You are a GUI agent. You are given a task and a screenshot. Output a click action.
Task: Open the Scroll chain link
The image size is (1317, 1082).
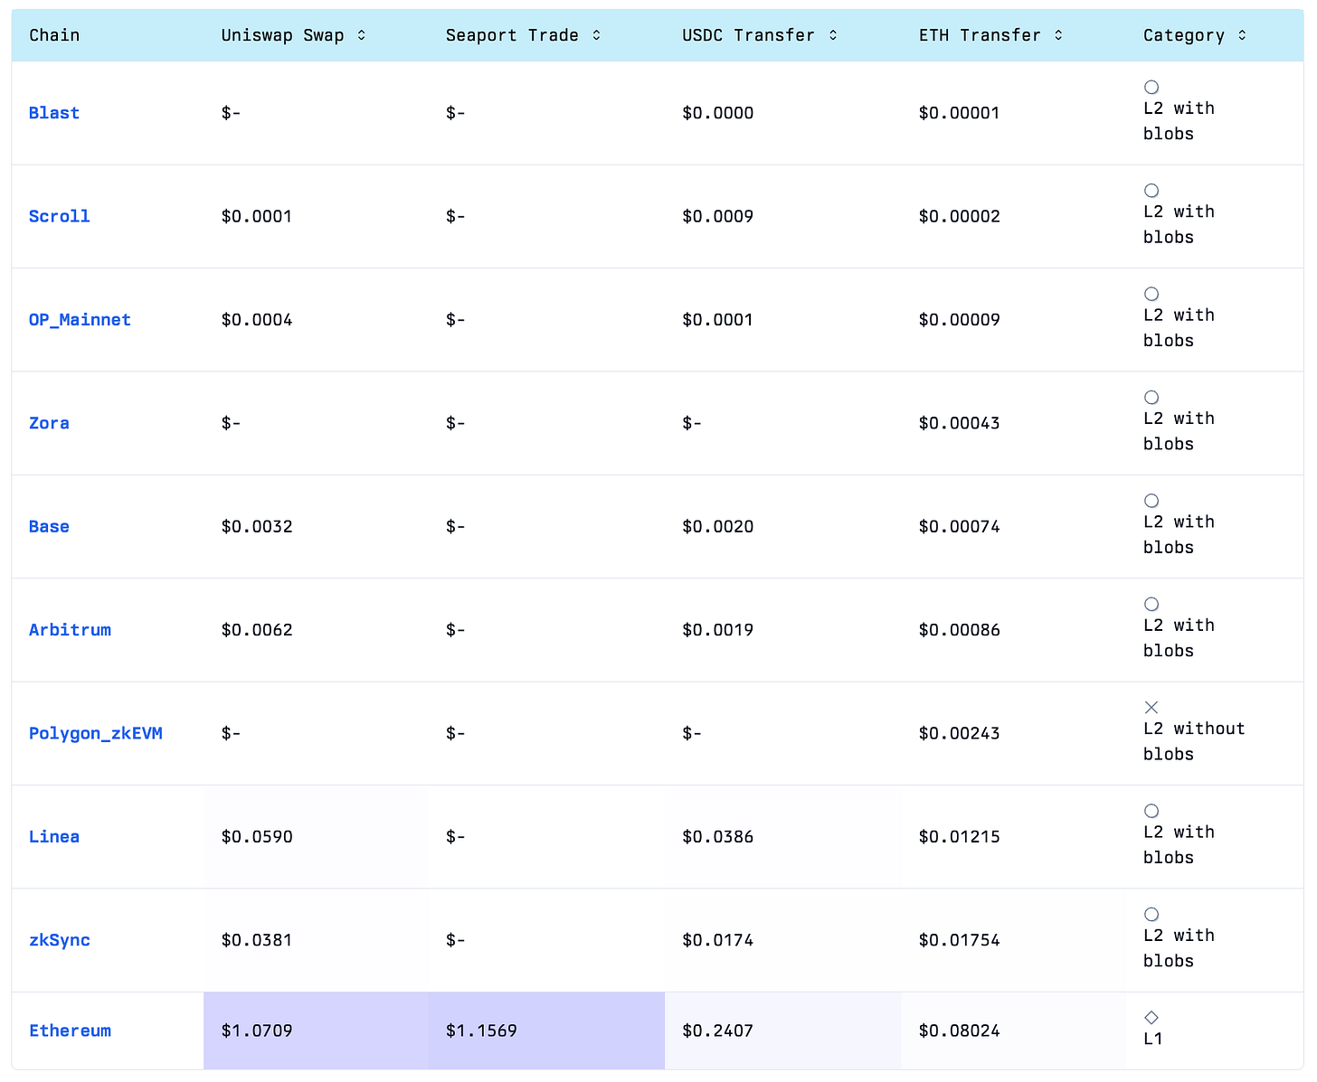point(60,216)
